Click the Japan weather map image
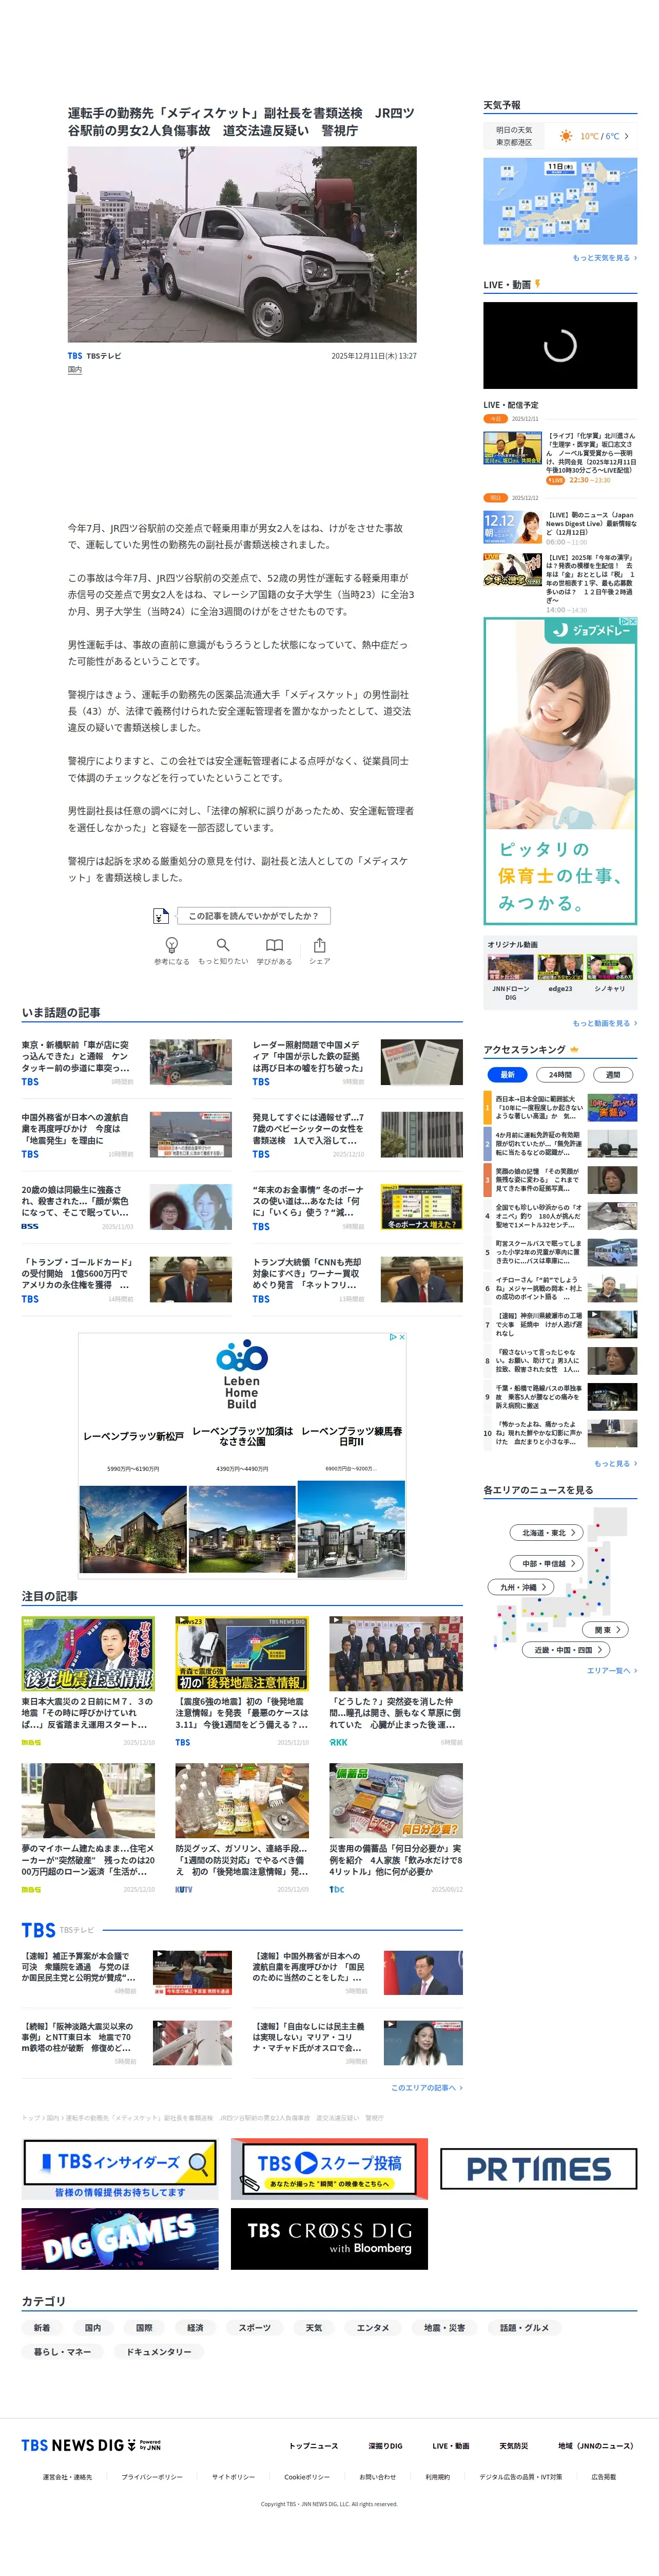 (x=560, y=201)
